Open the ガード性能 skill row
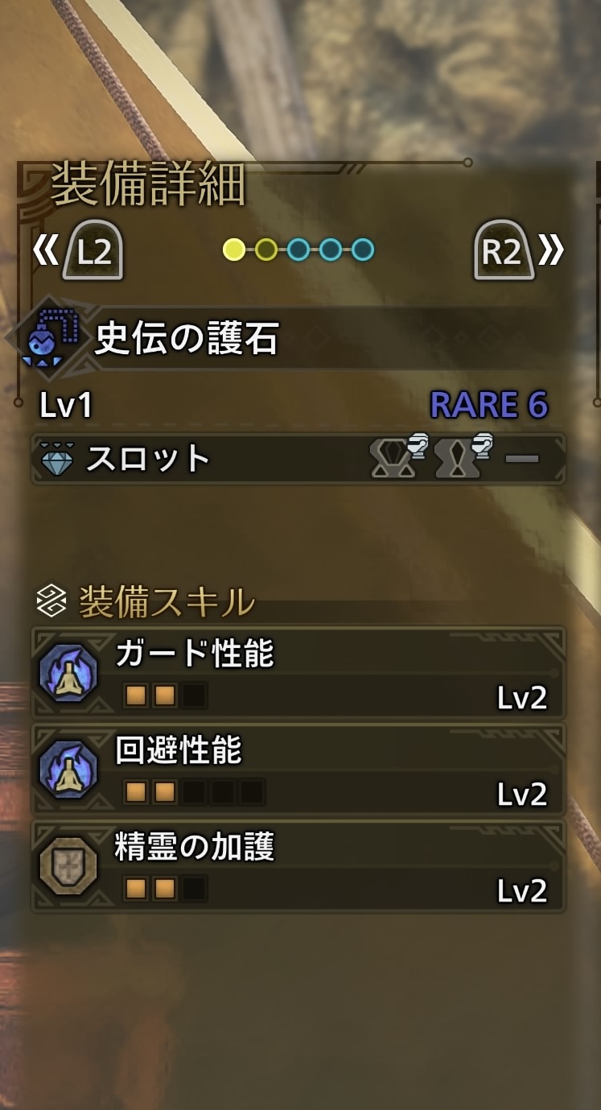601x1110 pixels. 298,673
